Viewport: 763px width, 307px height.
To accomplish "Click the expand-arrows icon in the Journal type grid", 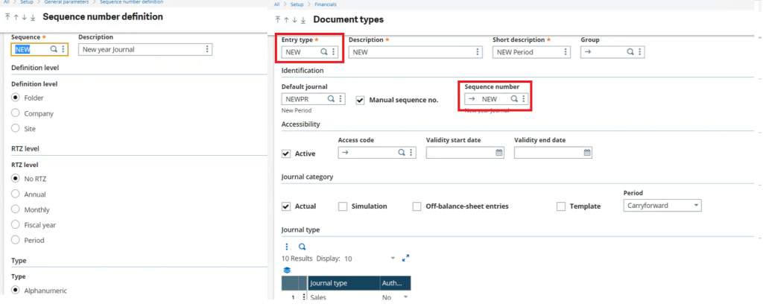I will click(x=406, y=259).
